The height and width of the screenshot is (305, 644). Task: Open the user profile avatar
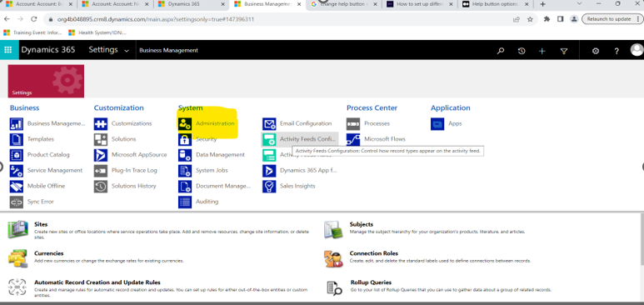[637, 50]
